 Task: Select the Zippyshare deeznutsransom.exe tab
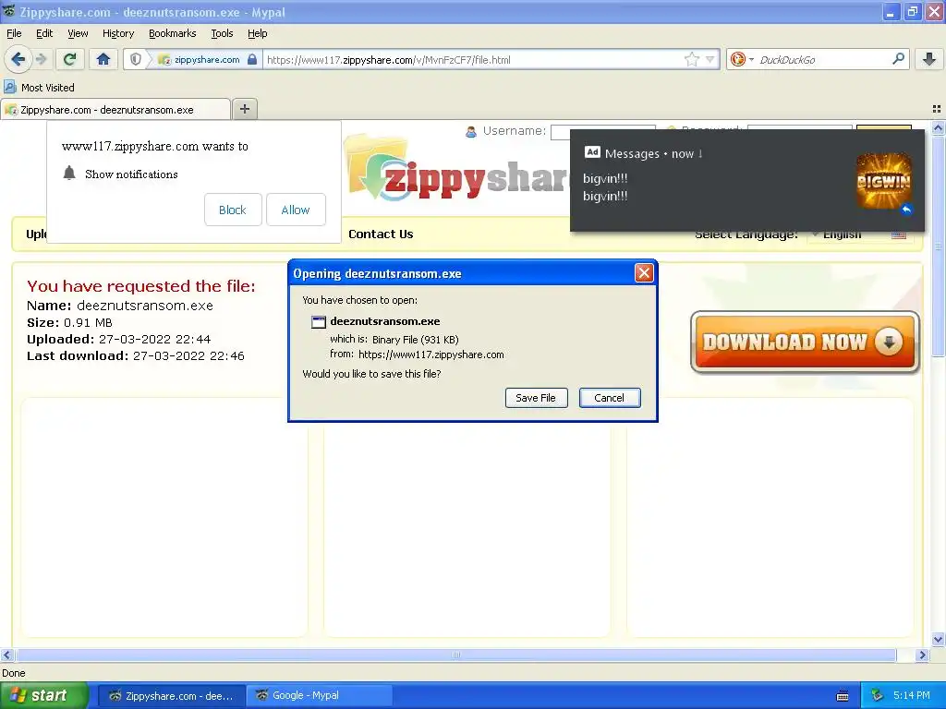click(115, 110)
